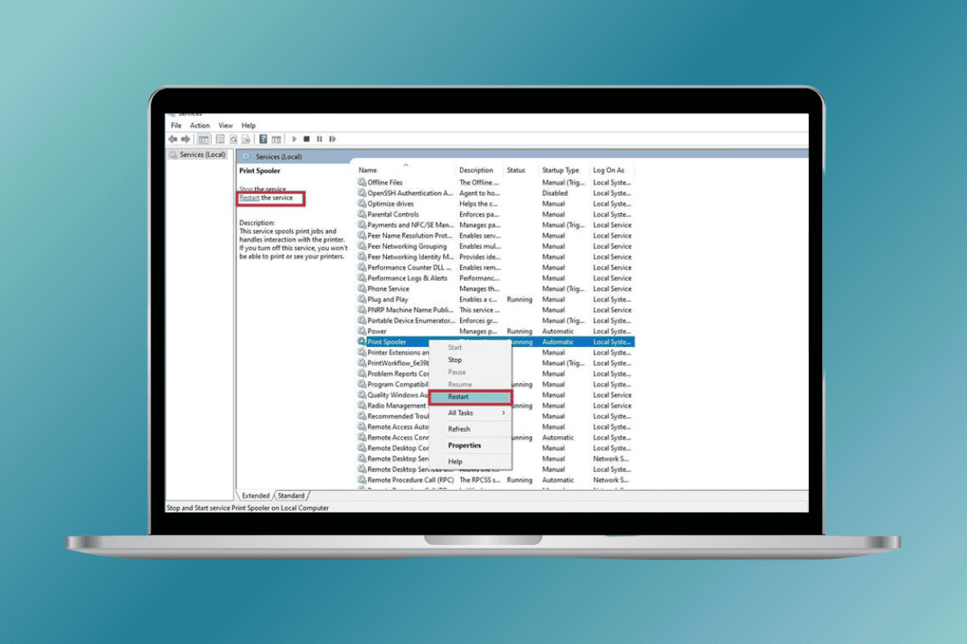This screenshot has height=644, width=967.
Task: Select the Performance Counter DLL row
Action: click(496, 267)
